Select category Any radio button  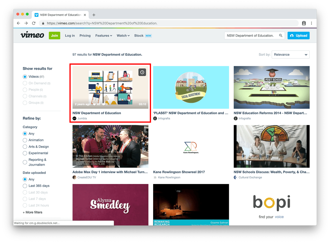point(25,134)
